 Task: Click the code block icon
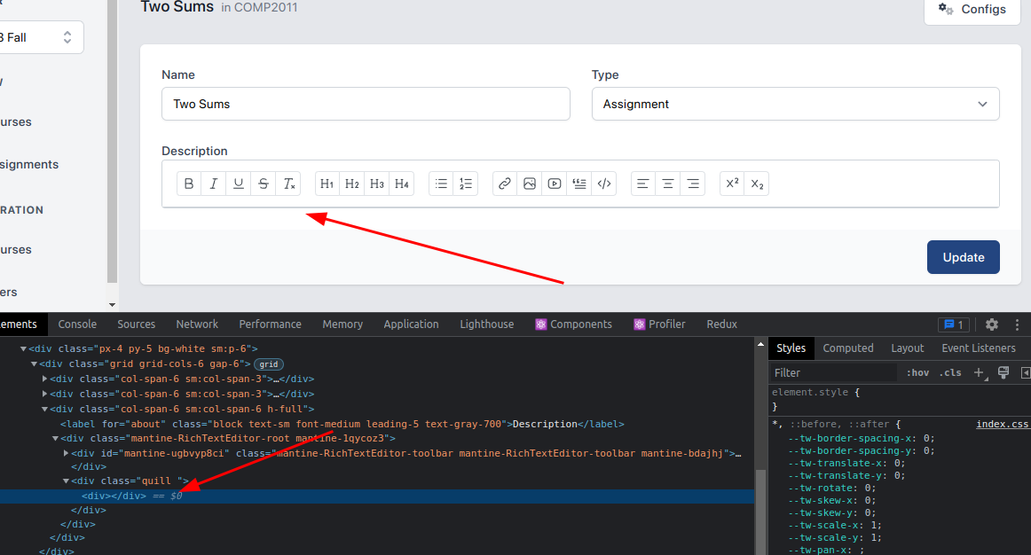[604, 184]
